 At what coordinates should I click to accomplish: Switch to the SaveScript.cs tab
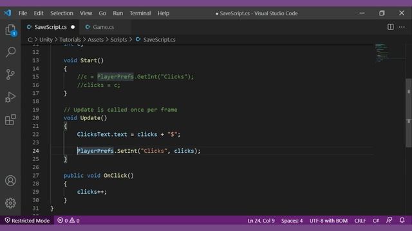coord(50,27)
